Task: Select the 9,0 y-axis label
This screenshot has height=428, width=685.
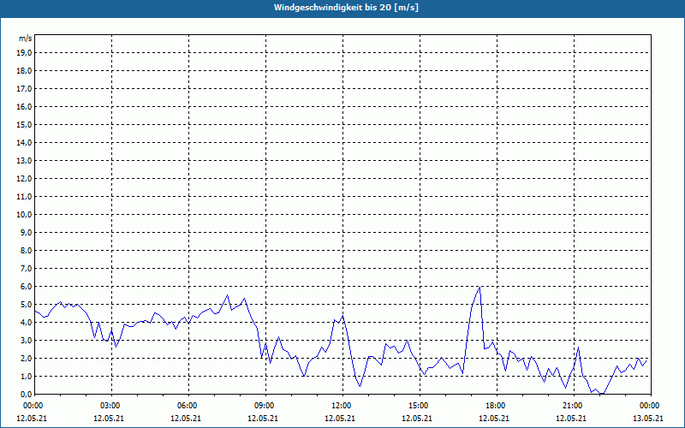Action: [x=26, y=232]
